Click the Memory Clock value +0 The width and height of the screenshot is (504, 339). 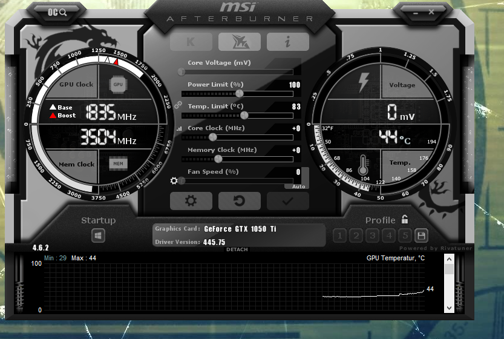point(296,150)
